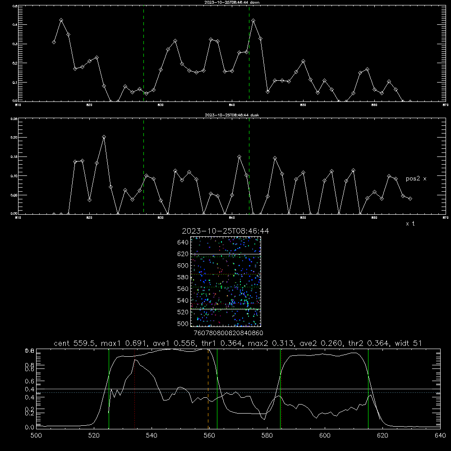Select the 2023-10-25T08:46:44 title above the scatter image
This screenshot has height=451, width=451.
coord(225,231)
